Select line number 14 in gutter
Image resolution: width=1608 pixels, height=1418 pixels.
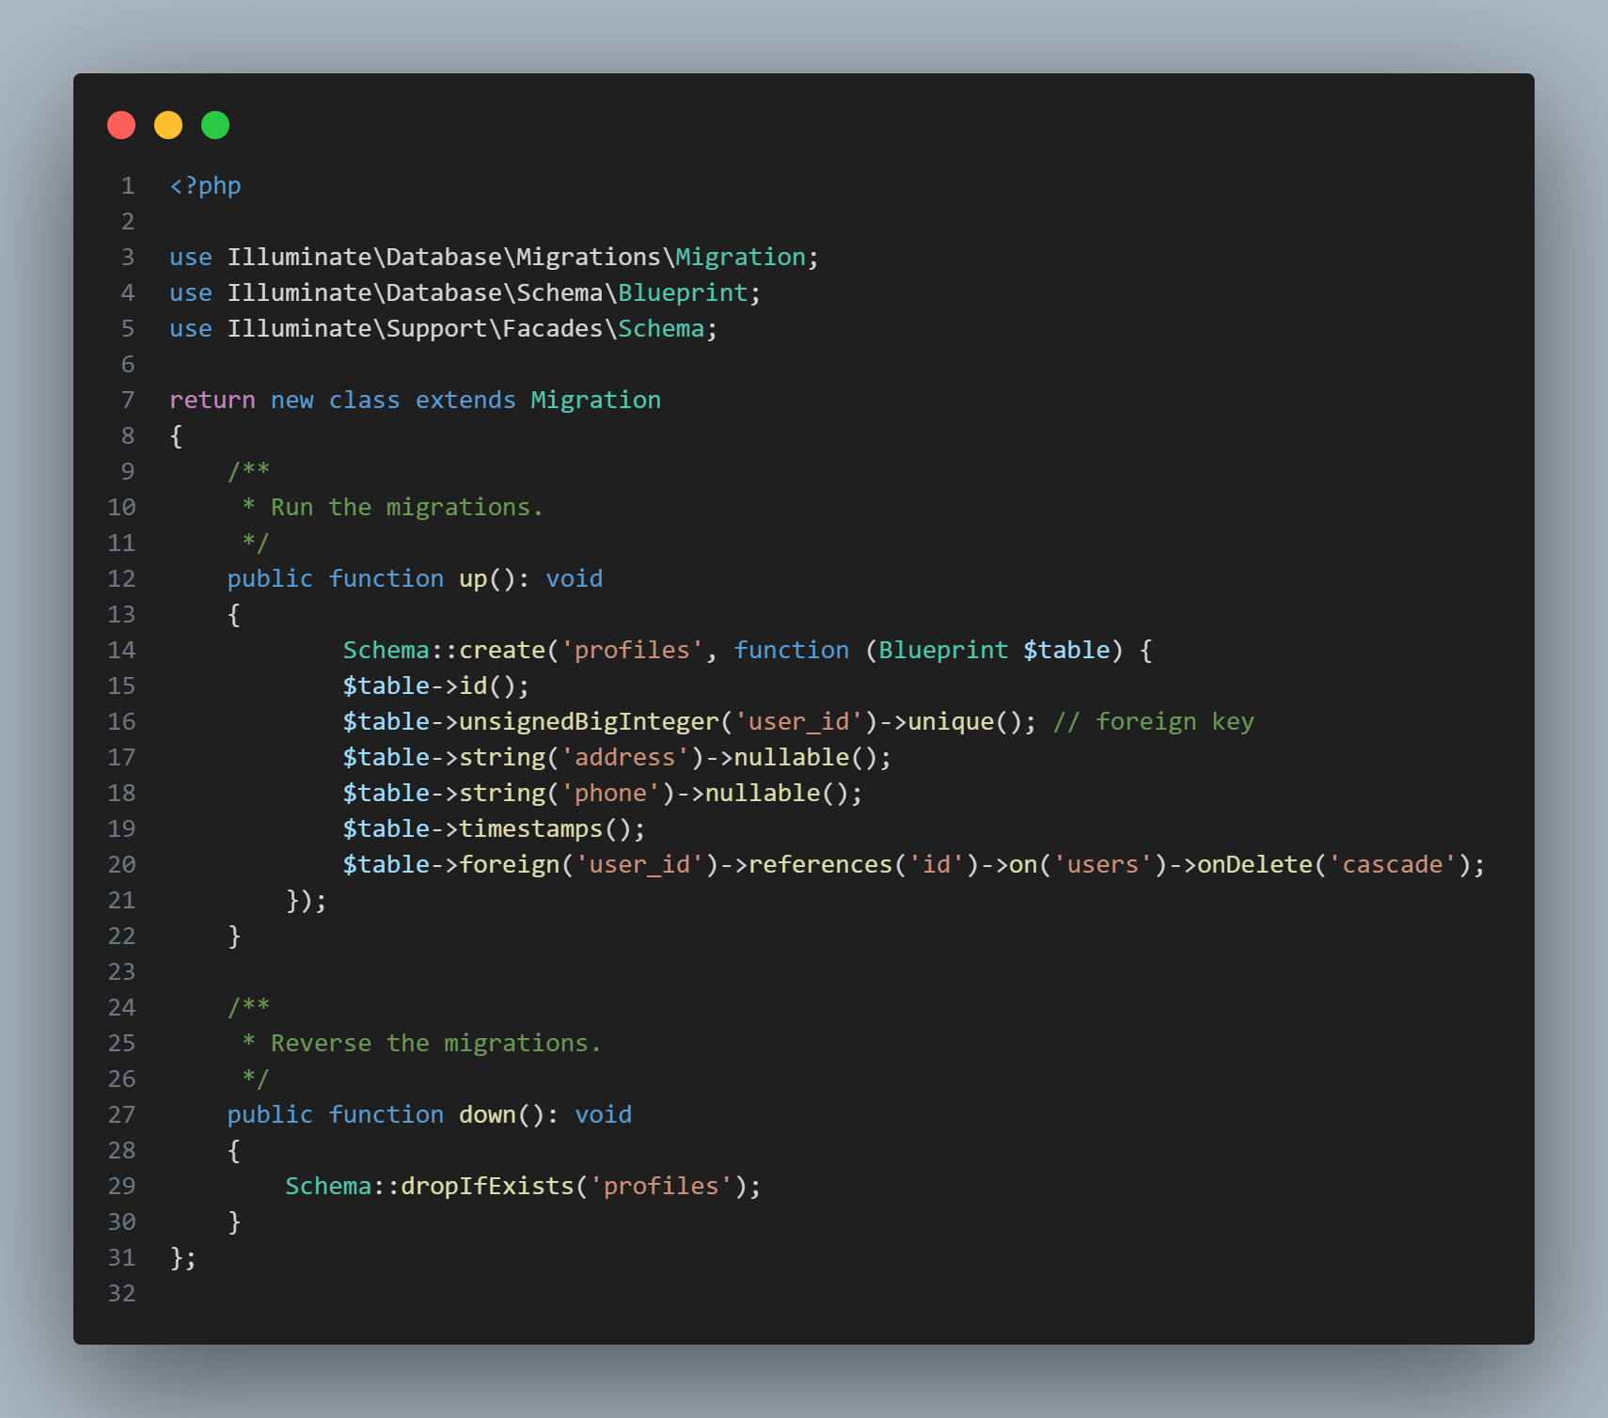click(x=121, y=651)
